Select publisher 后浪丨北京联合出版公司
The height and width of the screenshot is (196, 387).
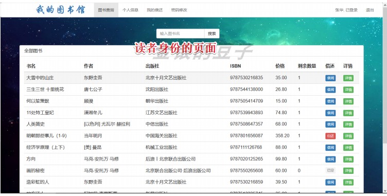170,159
